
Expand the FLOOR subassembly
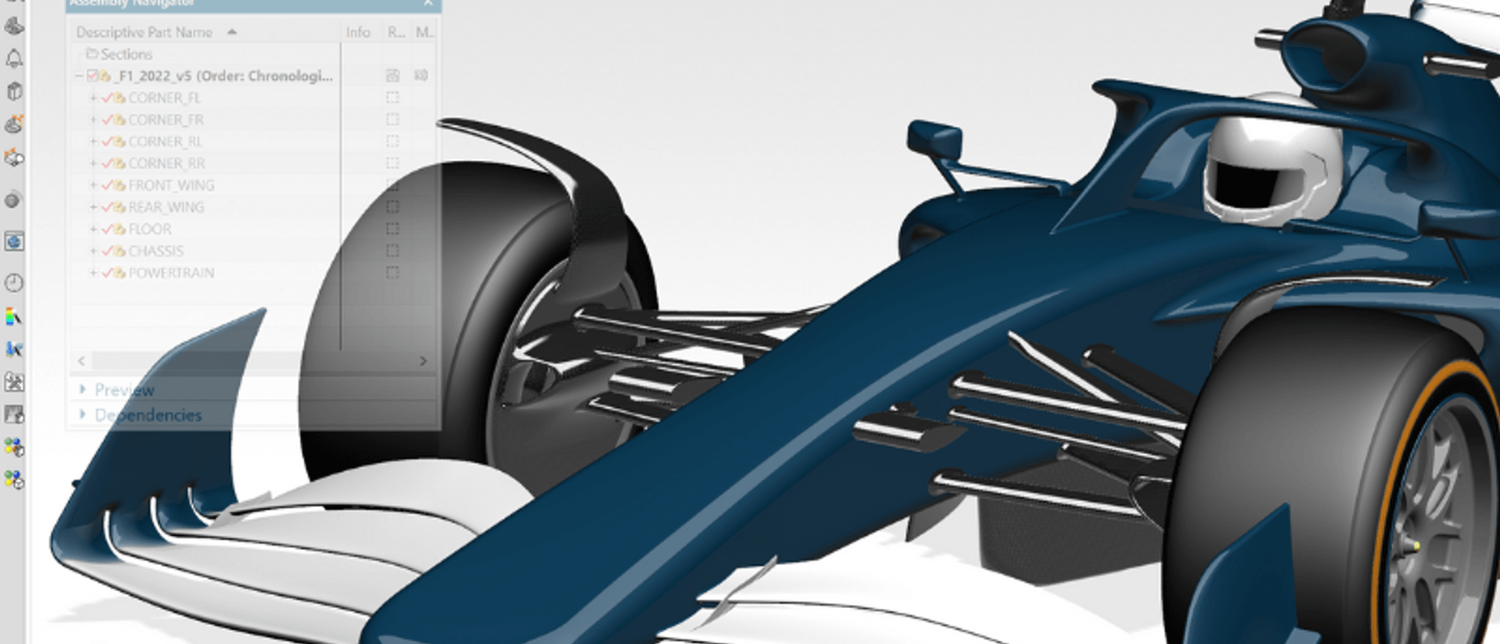[94, 229]
